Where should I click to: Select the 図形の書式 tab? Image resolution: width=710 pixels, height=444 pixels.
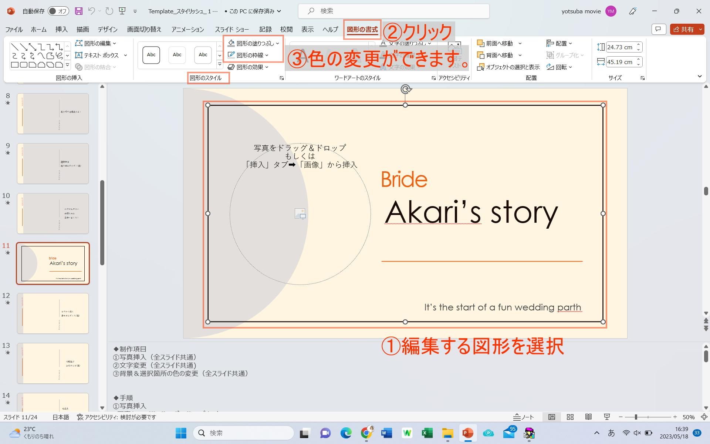pyautogui.click(x=362, y=30)
